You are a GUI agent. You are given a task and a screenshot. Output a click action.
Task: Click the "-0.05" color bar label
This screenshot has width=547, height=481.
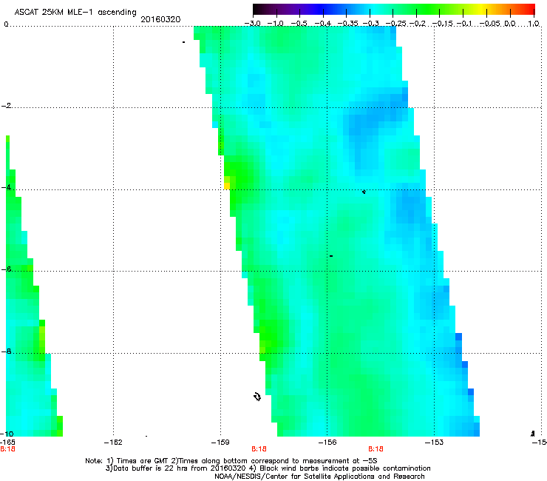490,24
